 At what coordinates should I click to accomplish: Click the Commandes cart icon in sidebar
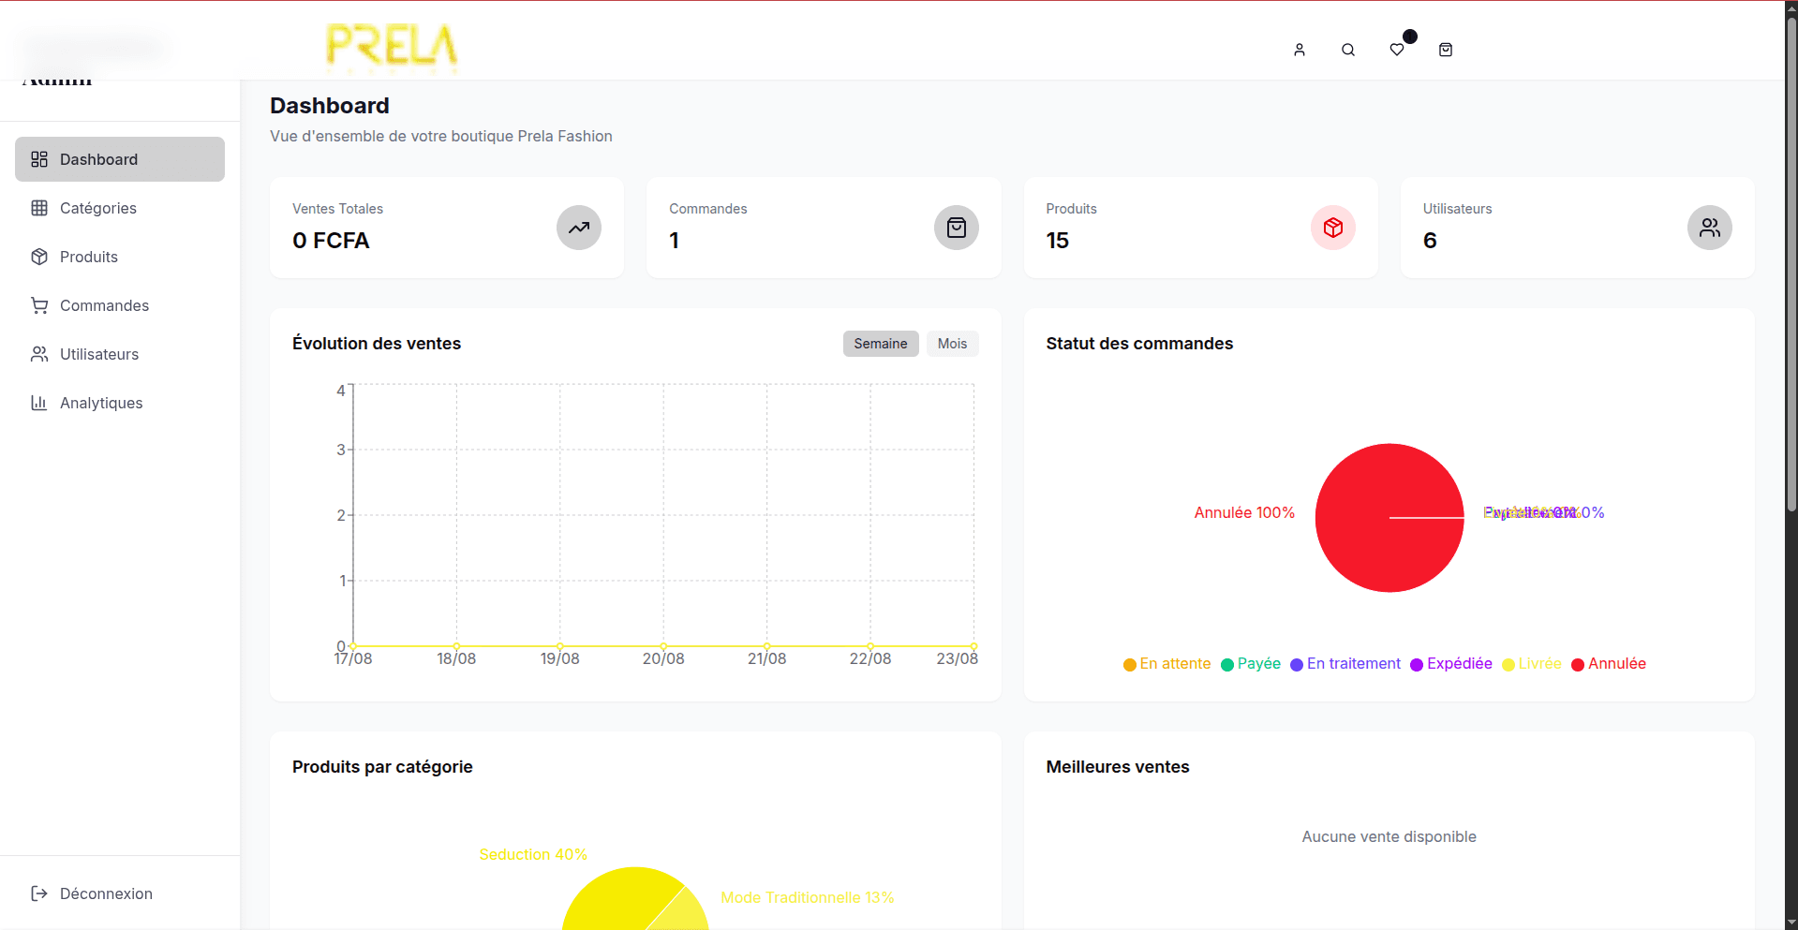(x=39, y=305)
